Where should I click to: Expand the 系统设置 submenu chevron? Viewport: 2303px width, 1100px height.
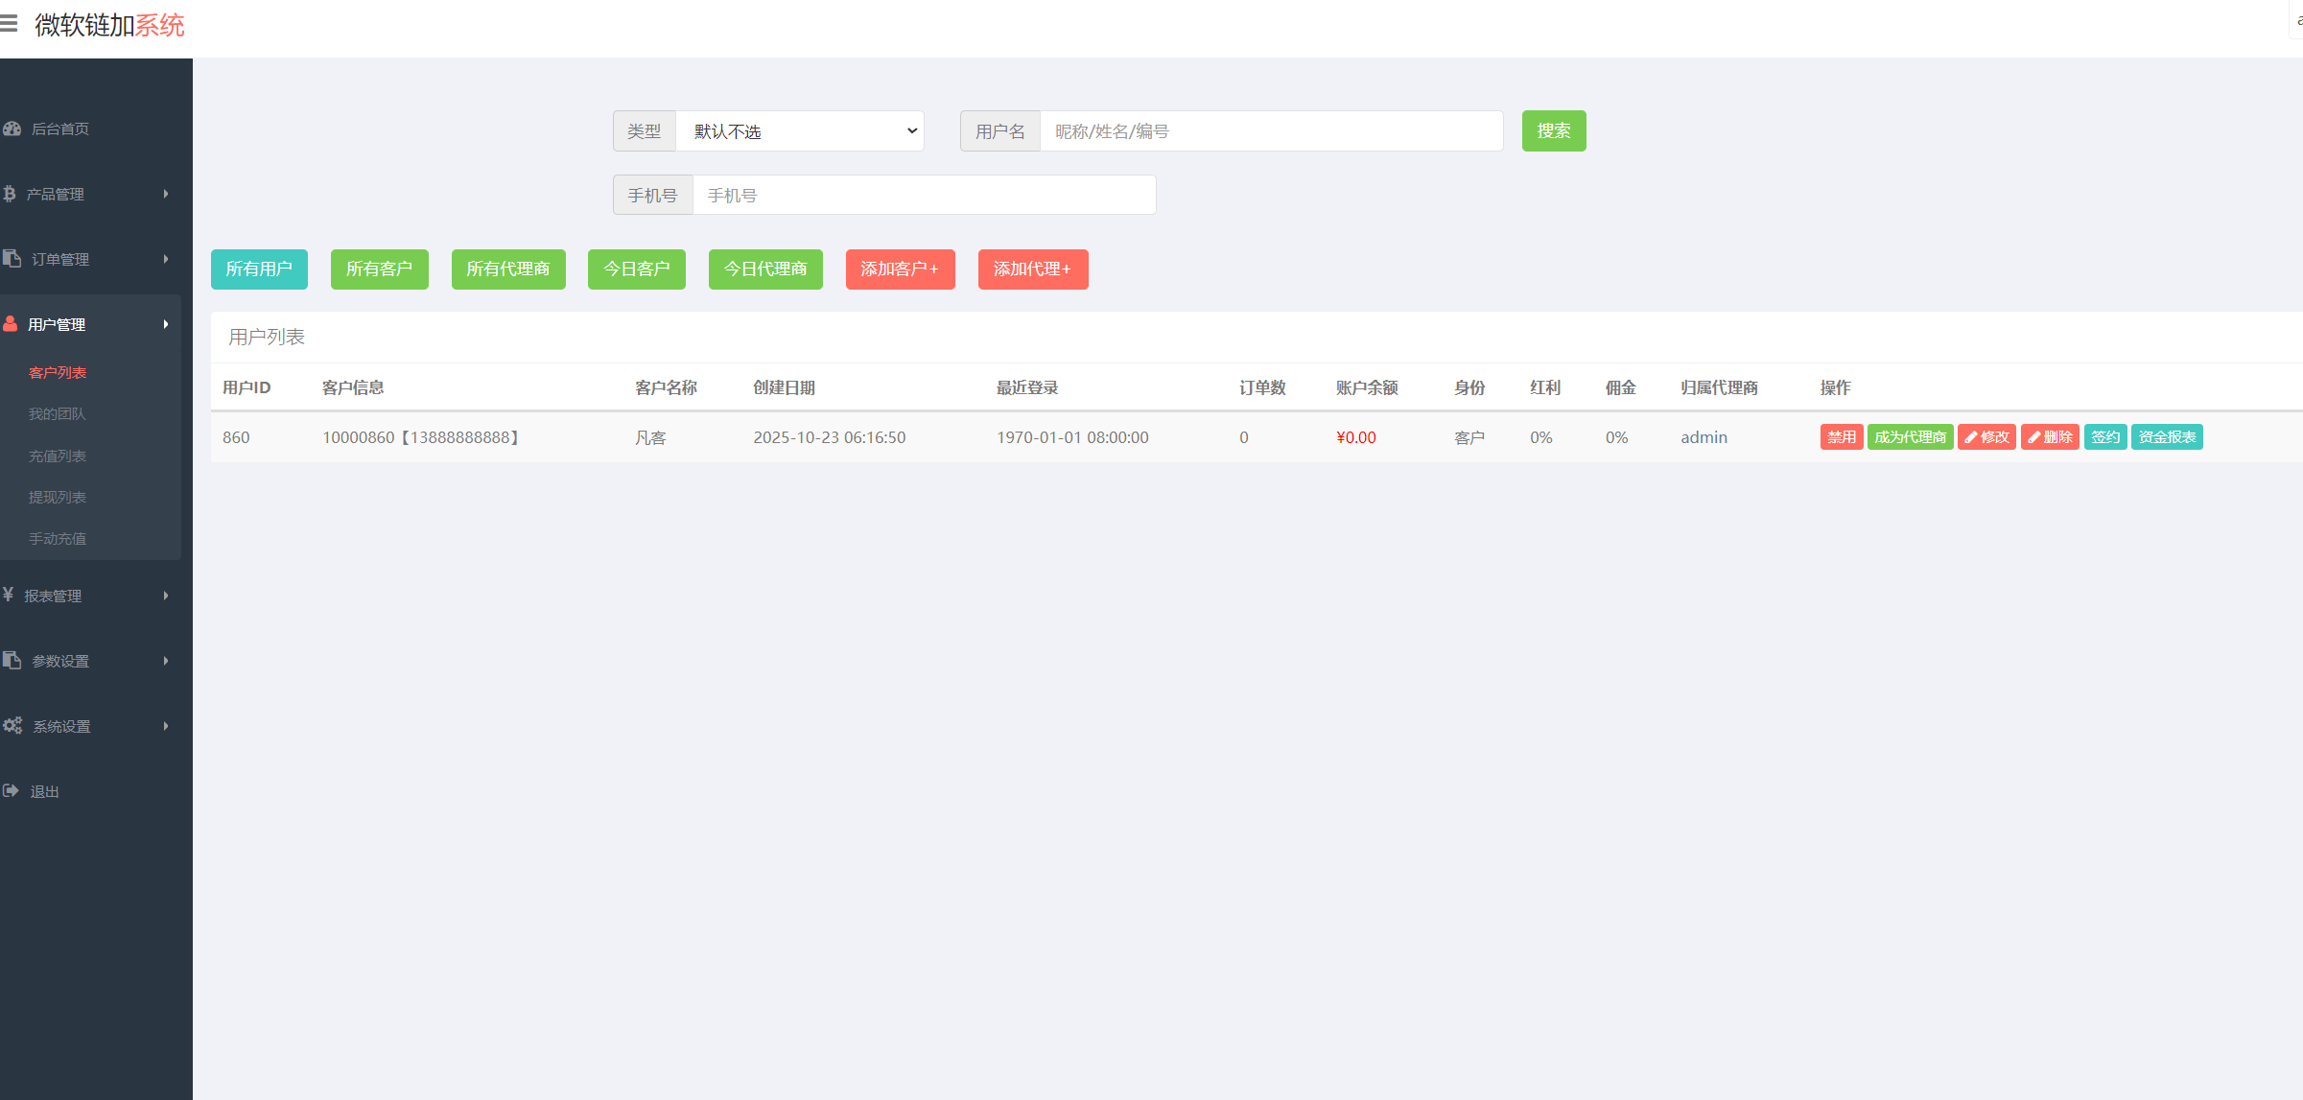165,725
